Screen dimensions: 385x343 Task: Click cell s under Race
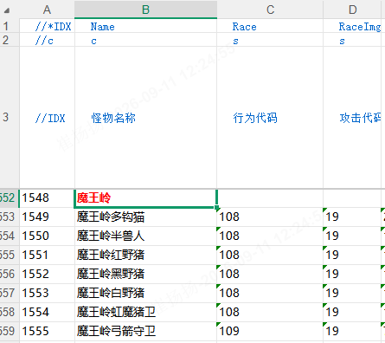coord(270,40)
